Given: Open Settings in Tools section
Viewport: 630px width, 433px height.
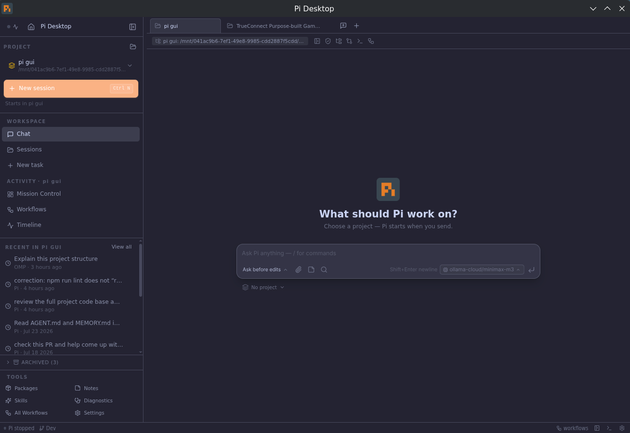Looking at the screenshot, I should click(90, 413).
